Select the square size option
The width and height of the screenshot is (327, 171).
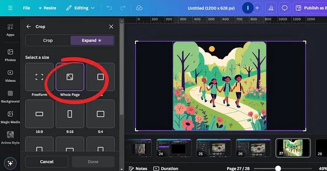[100, 77]
